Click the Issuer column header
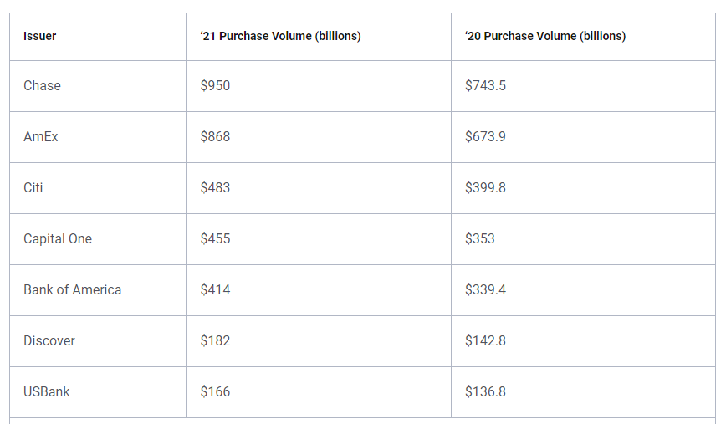The image size is (726, 424). (40, 36)
